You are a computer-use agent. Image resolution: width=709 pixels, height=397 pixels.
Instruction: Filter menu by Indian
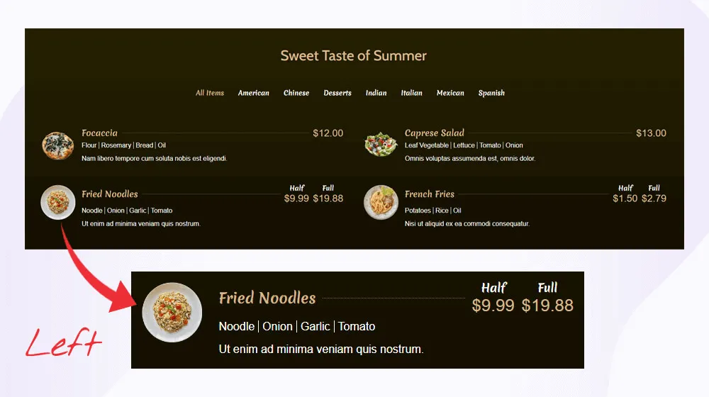pyautogui.click(x=376, y=93)
